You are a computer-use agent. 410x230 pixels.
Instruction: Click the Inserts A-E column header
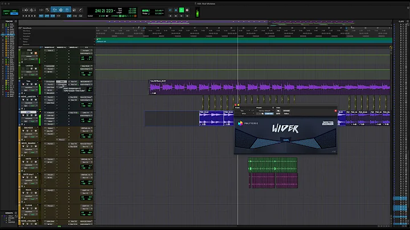click(50, 47)
